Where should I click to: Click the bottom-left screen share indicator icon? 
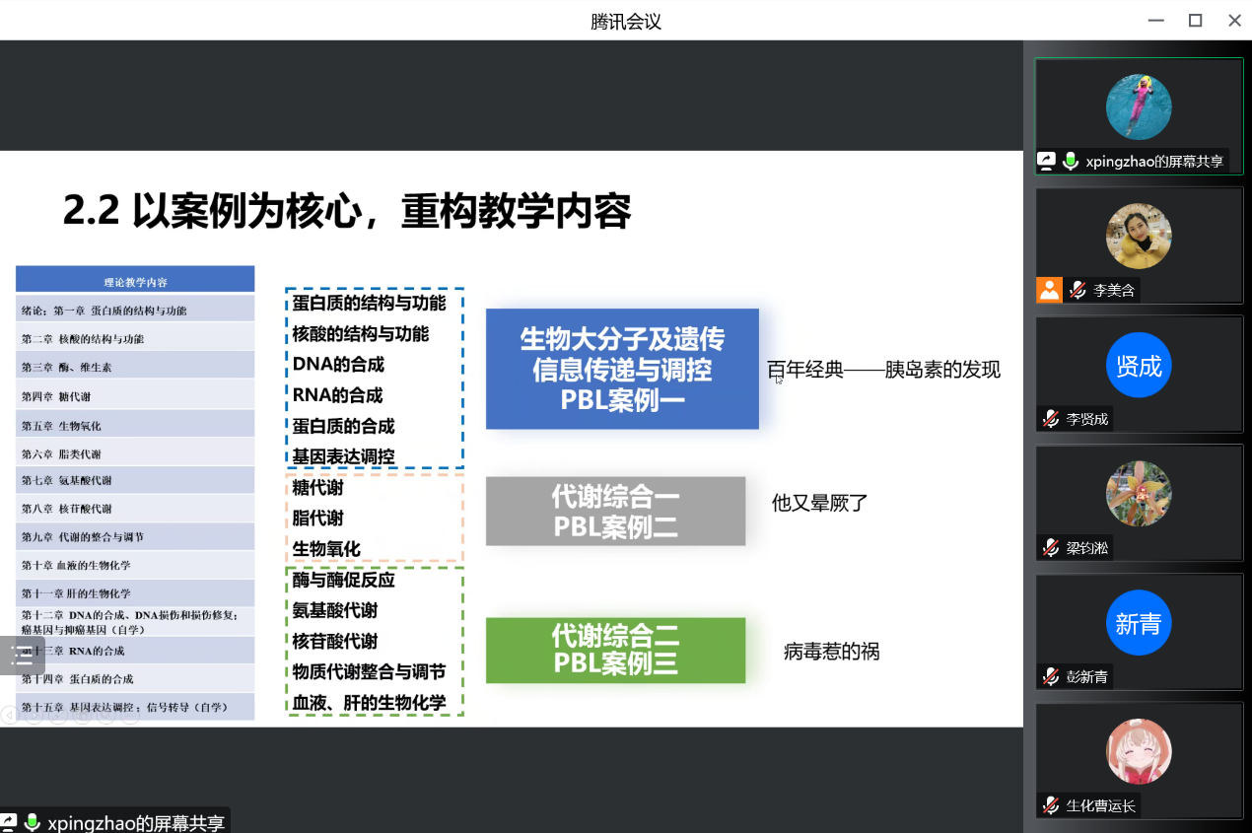9,822
